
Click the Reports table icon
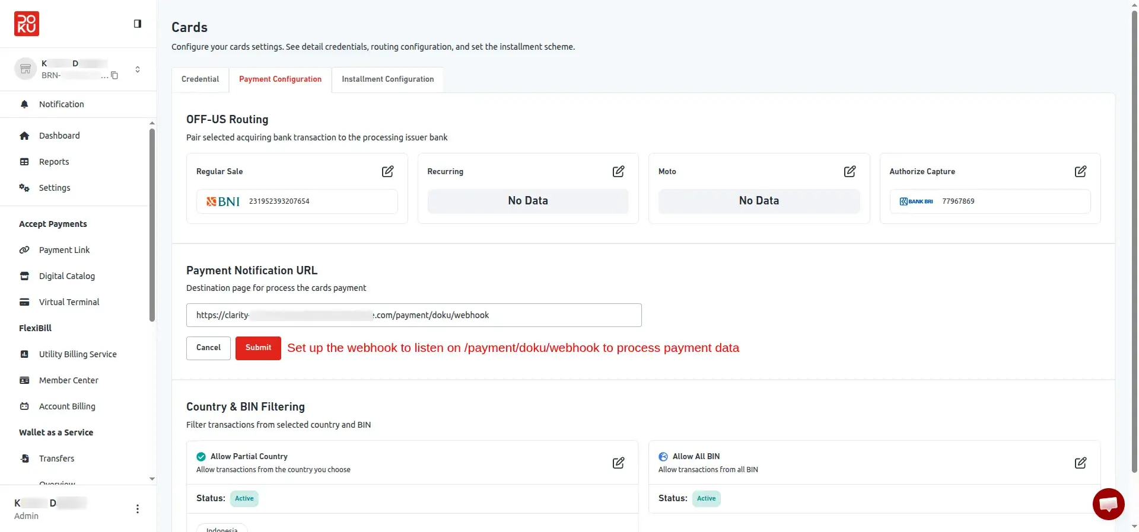(24, 162)
